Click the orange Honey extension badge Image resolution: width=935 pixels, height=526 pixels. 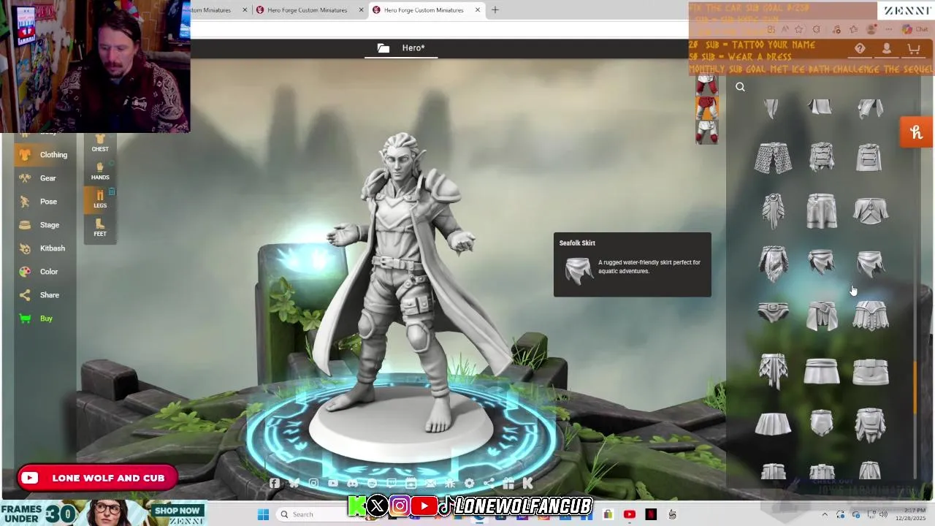917,133
